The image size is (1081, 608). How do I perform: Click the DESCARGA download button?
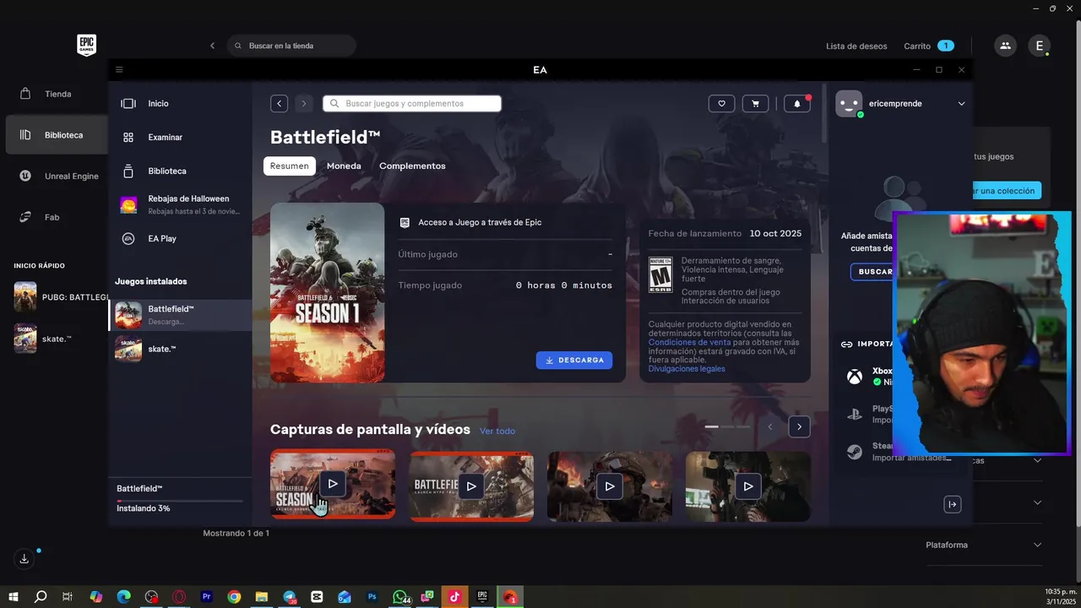click(x=574, y=360)
